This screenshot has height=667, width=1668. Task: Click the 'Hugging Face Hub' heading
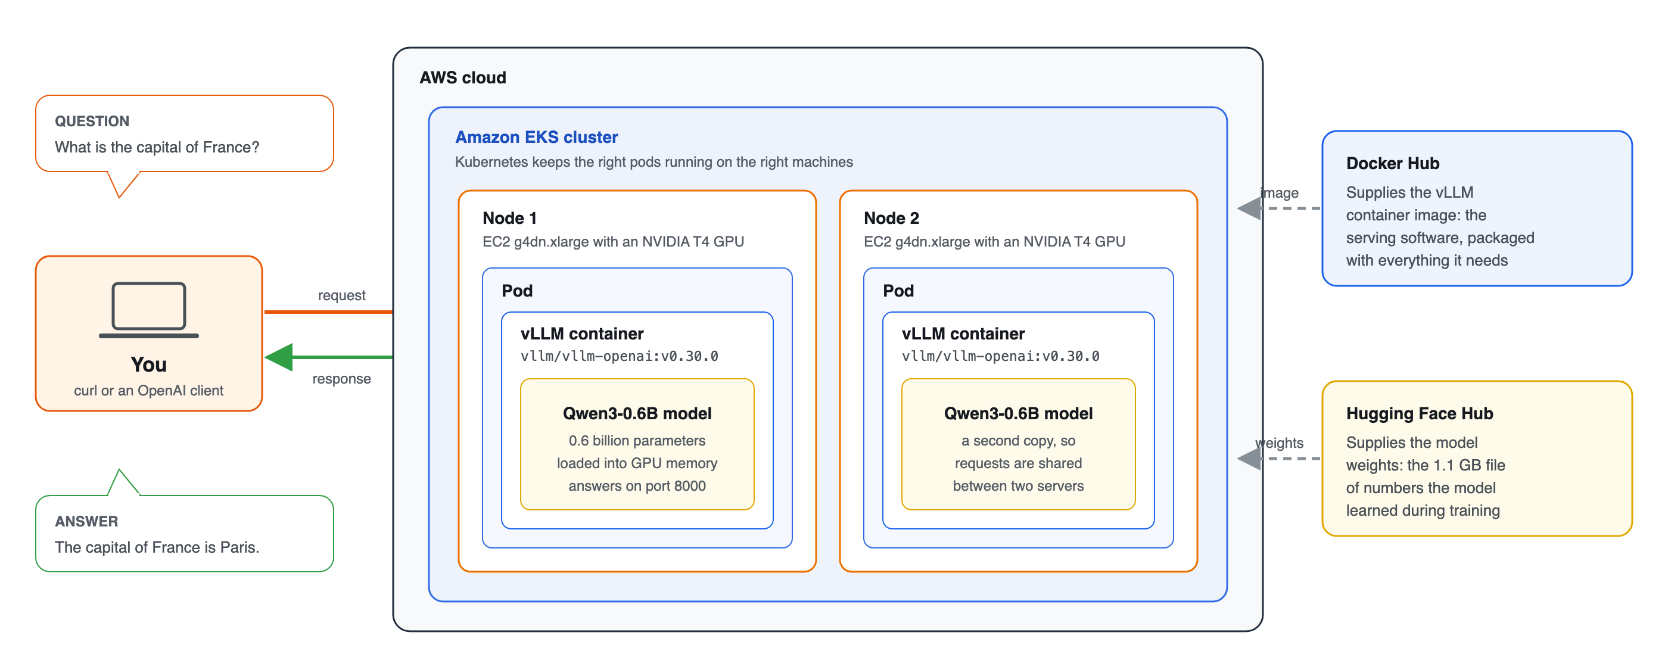[x=1420, y=413]
